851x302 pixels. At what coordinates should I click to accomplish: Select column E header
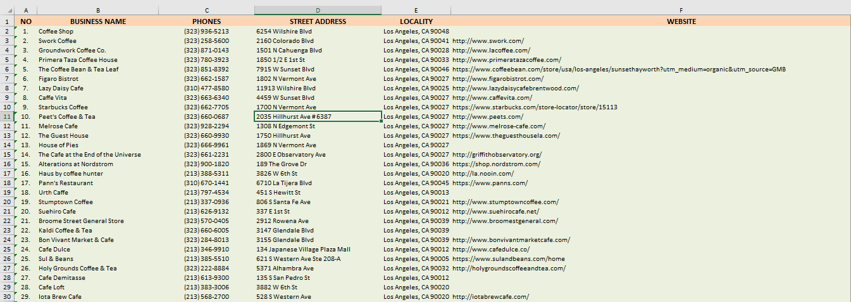pyautogui.click(x=416, y=10)
